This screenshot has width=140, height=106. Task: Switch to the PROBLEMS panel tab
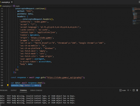click(x=4, y=90)
